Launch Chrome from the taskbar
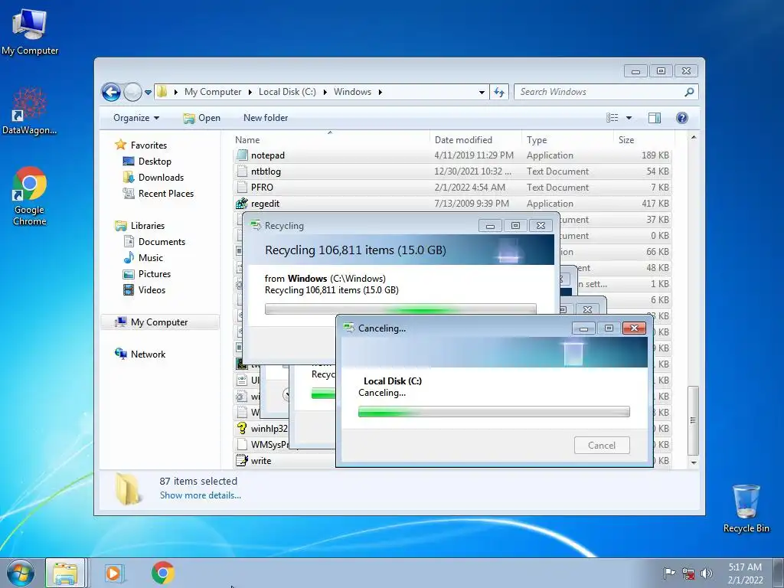This screenshot has width=784, height=588. 163,573
